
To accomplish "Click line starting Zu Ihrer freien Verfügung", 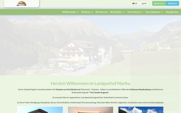I will coord(91,102).
